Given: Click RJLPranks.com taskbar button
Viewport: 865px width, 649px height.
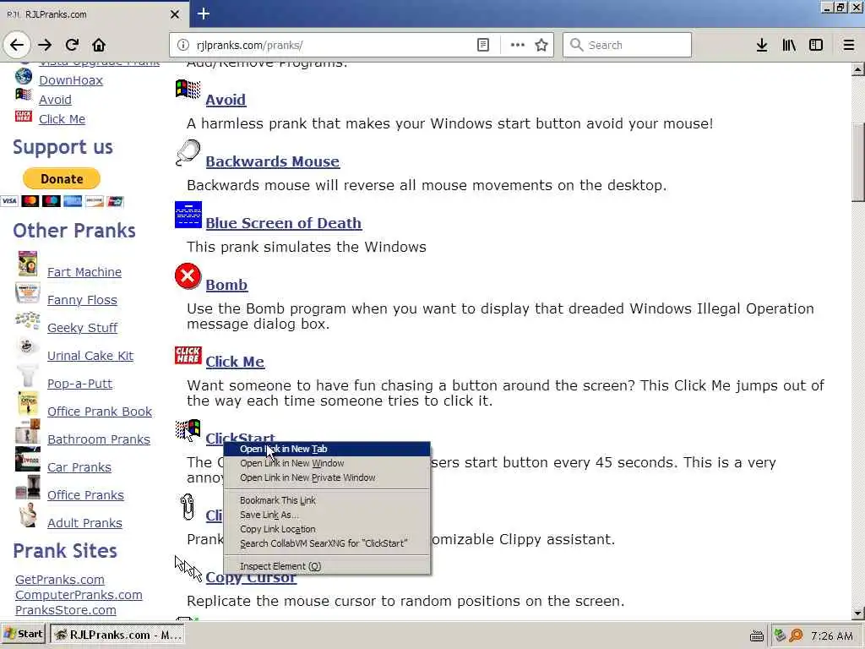Looking at the screenshot, I should [x=117, y=635].
